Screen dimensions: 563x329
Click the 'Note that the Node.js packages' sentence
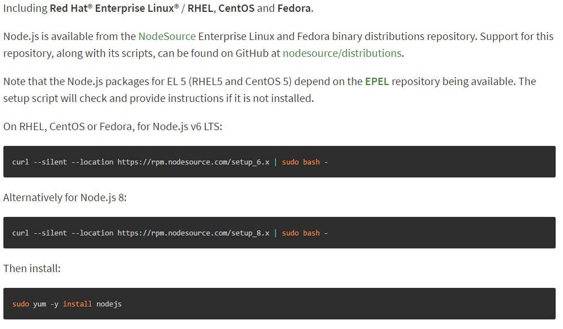(x=269, y=90)
